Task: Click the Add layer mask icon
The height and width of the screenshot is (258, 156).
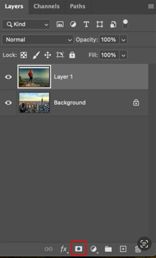Action: 79,249
